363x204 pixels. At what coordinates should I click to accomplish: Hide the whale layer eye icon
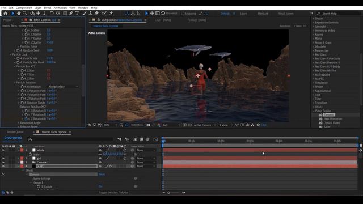coord(3,150)
